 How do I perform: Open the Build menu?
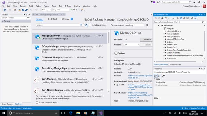coord(31,6)
